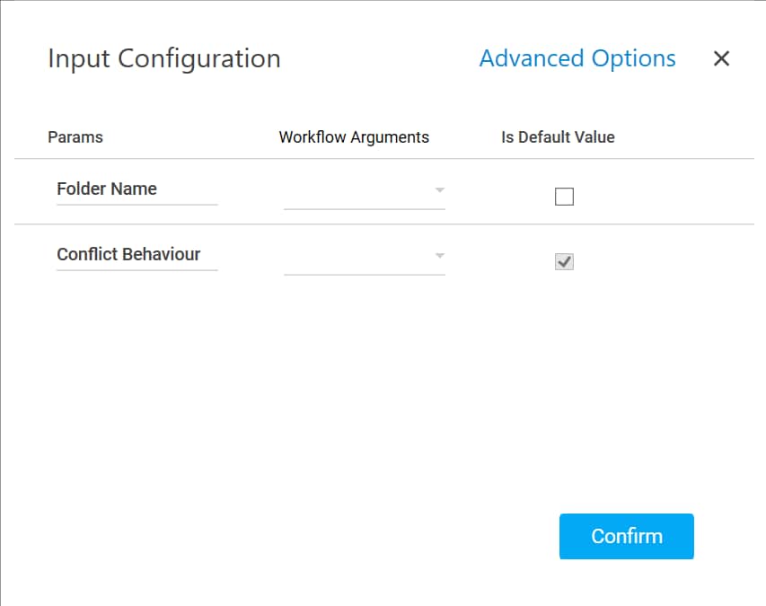Click the blue Confirm label text
The height and width of the screenshot is (606, 766).
click(x=627, y=536)
